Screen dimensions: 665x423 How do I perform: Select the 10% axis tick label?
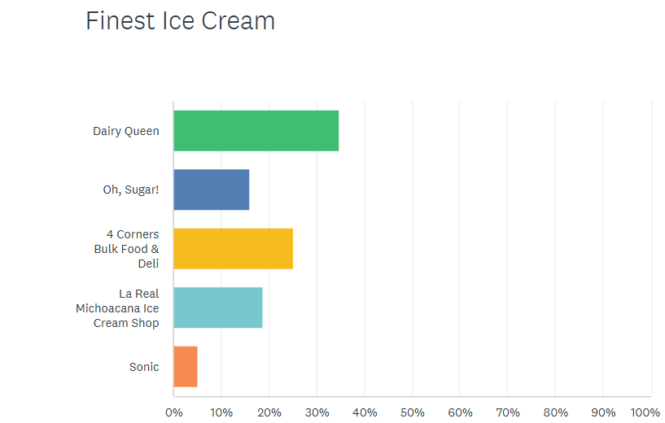tap(221, 412)
